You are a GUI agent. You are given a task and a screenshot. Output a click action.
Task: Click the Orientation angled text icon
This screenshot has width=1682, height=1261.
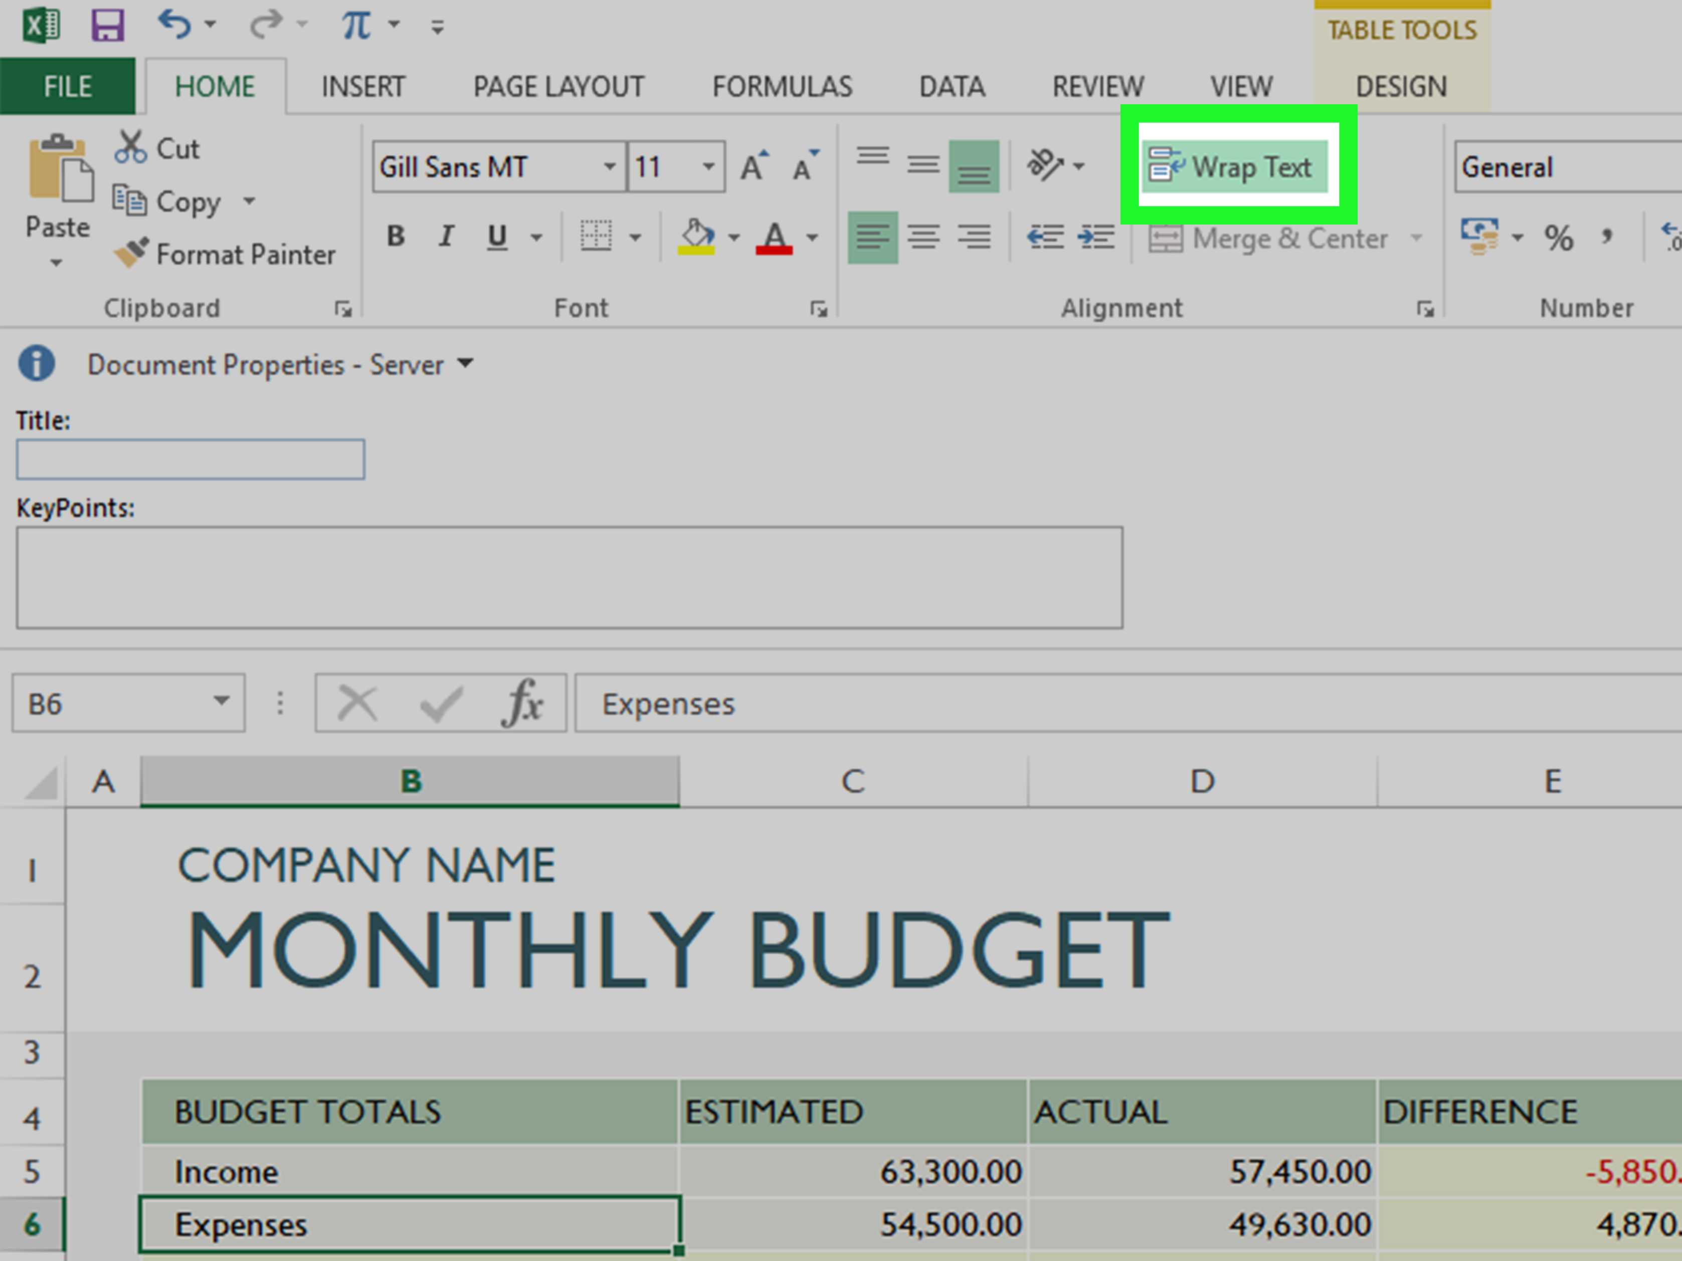tap(1045, 165)
